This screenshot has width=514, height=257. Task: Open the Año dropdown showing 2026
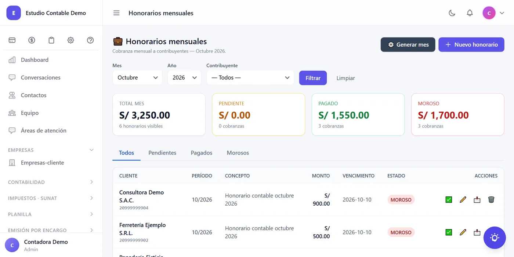pyautogui.click(x=184, y=78)
